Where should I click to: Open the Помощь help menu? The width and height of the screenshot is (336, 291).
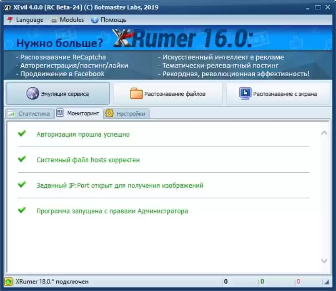coord(108,20)
